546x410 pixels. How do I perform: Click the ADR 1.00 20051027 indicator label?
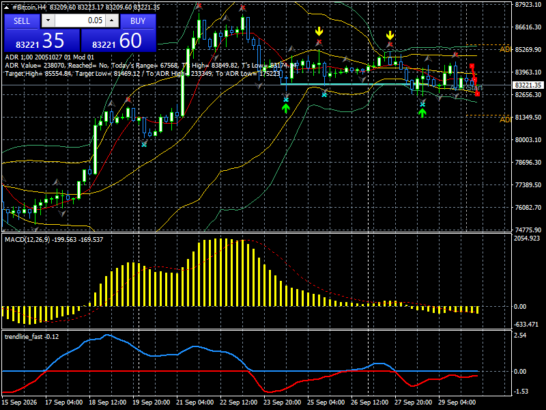click(x=49, y=57)
